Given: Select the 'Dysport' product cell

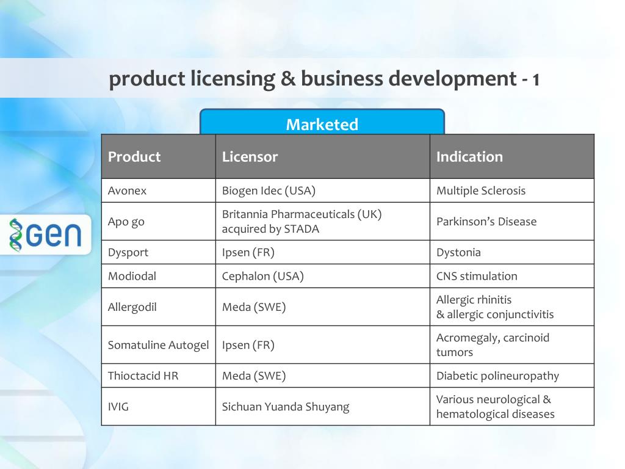Looking at the screenshot, I should 159,252.
